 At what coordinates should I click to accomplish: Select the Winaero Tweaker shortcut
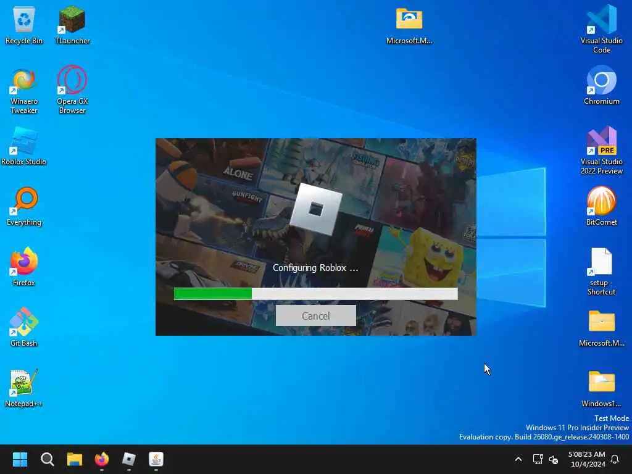click(x=24, y=90)
